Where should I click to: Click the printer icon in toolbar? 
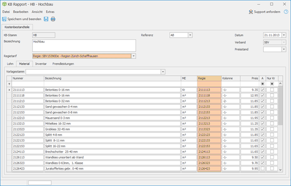tap(53, 19)
